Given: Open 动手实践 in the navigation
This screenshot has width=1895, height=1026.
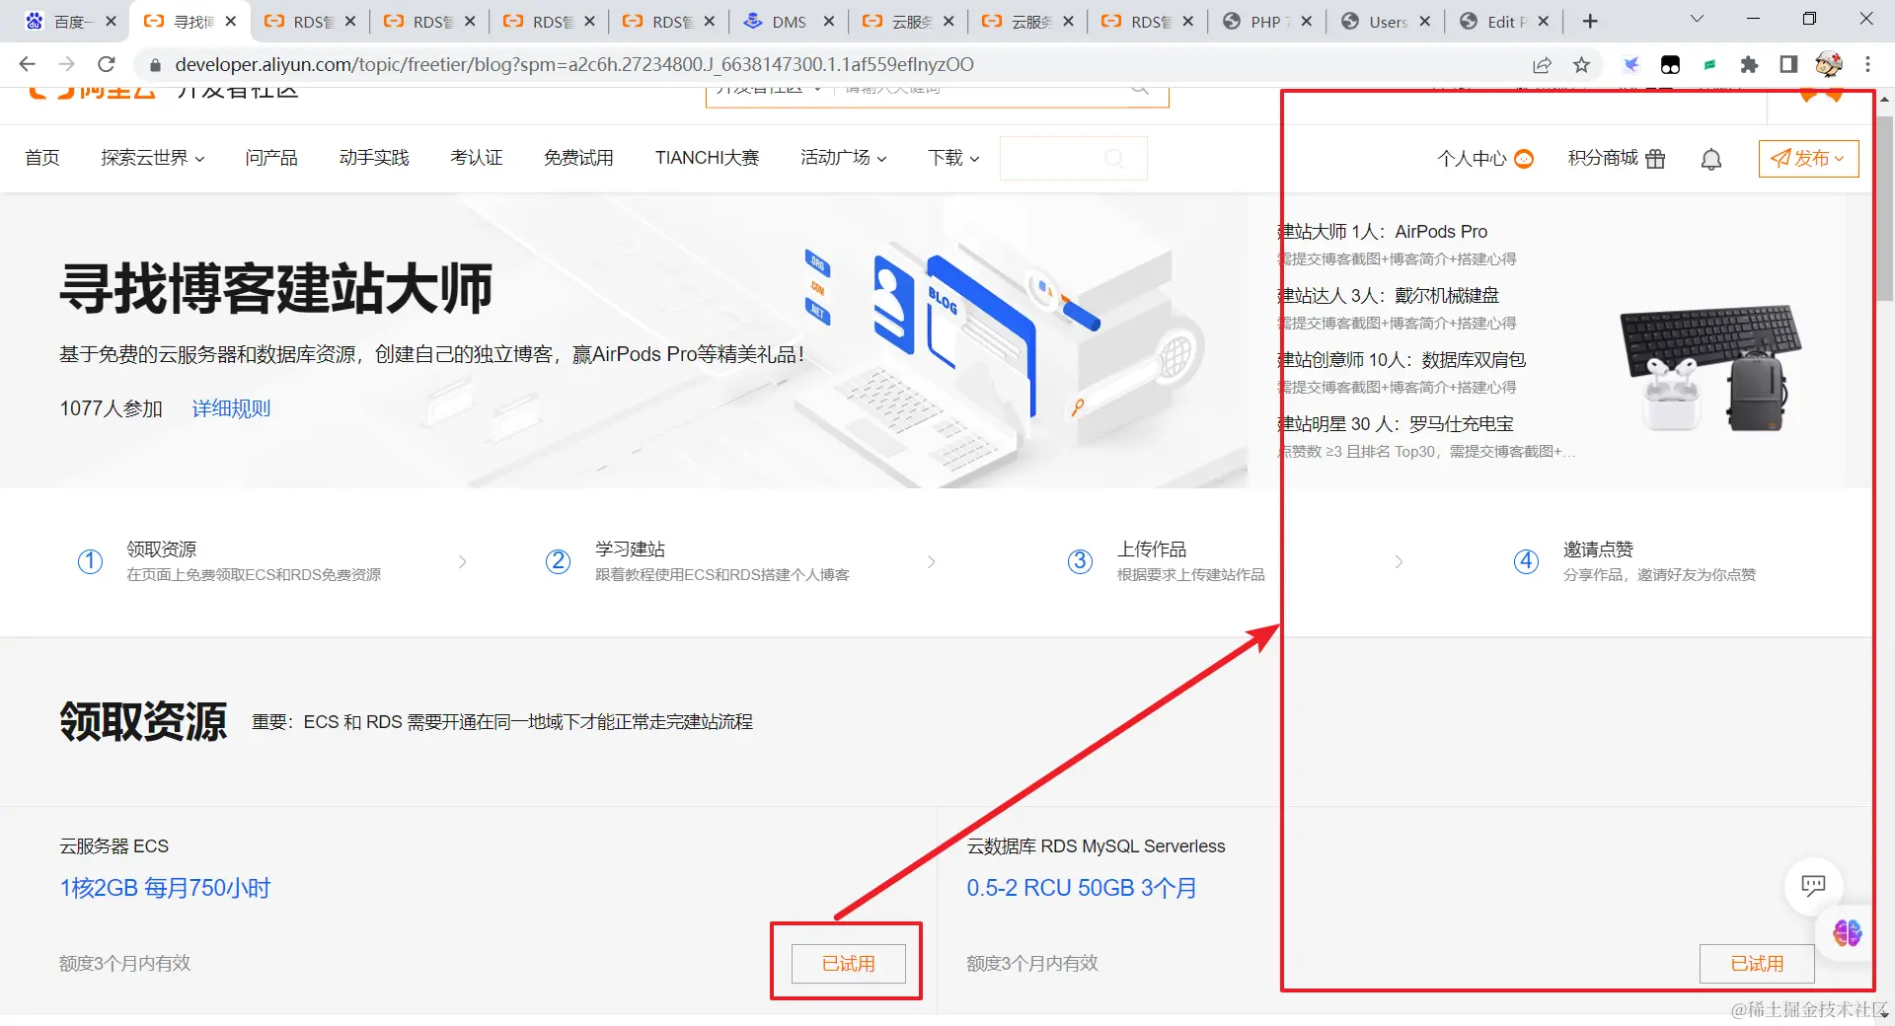Looking at the screenshot, I should click(x=374, y=158).
